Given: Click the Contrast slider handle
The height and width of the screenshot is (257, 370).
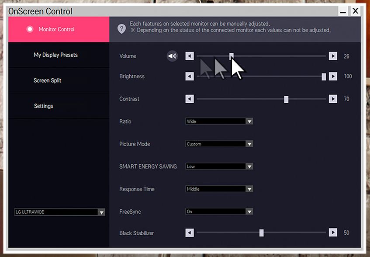Looking at the screenshot, I should tap(286, 99).
